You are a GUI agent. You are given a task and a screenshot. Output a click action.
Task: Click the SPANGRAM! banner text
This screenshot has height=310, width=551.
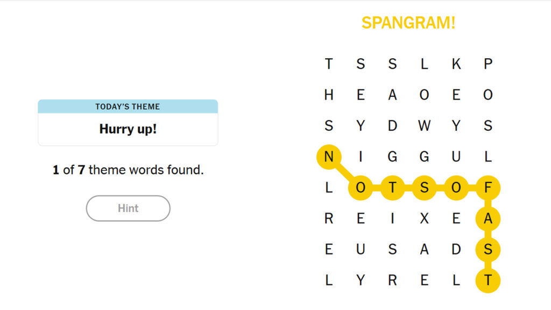[408, 23]
